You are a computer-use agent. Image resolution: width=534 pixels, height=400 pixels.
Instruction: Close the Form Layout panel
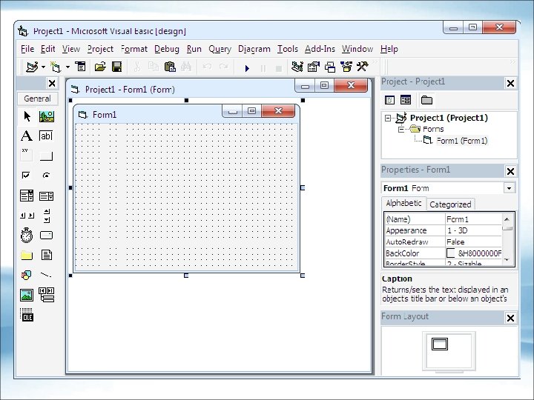coord(510,318)
